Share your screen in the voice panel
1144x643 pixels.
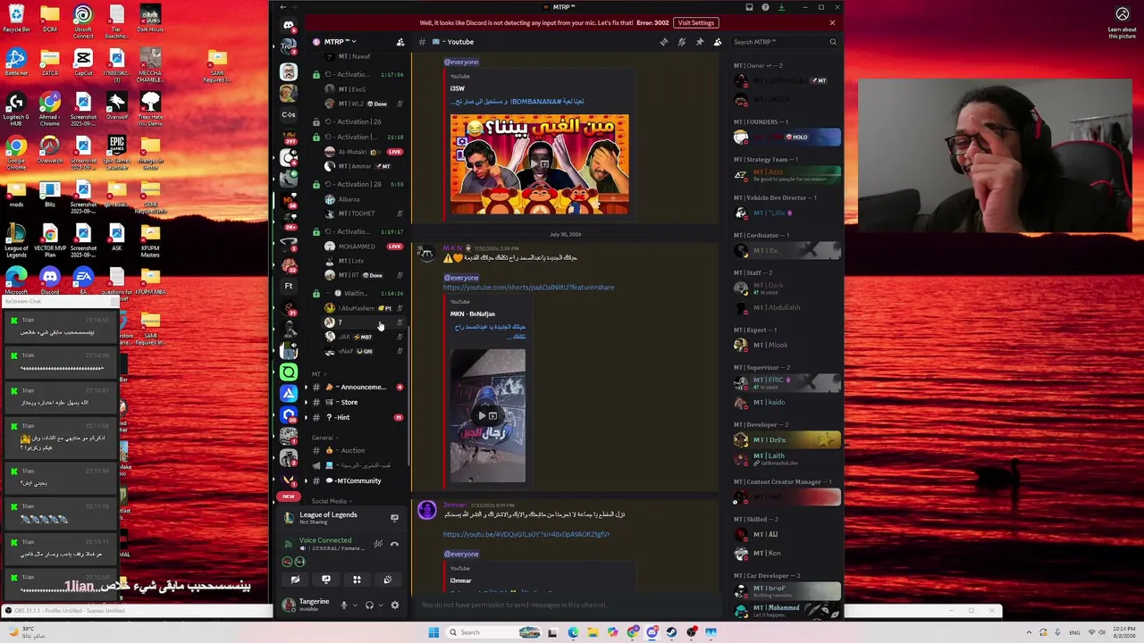pyautogui.click(x=326, y=580)
